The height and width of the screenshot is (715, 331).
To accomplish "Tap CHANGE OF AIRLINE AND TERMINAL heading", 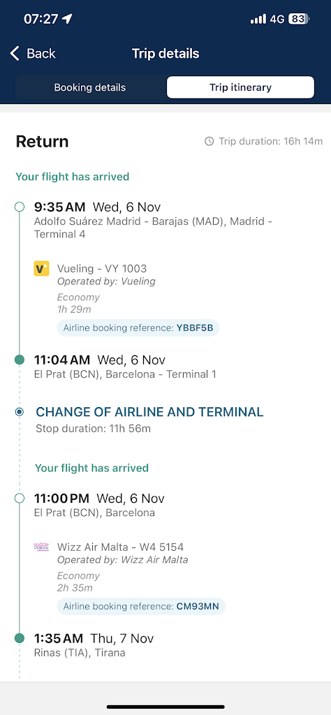I will pos(149,412).
